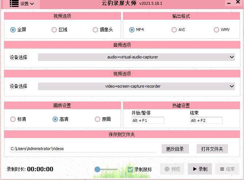The height and width of the screenshot is (180, 244).
Task: Toggle the 录制鼠标 record mouse checkbox
Action: pyautogui.click(x=130, y=169)
